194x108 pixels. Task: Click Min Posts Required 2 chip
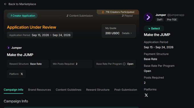click(71, 64)
